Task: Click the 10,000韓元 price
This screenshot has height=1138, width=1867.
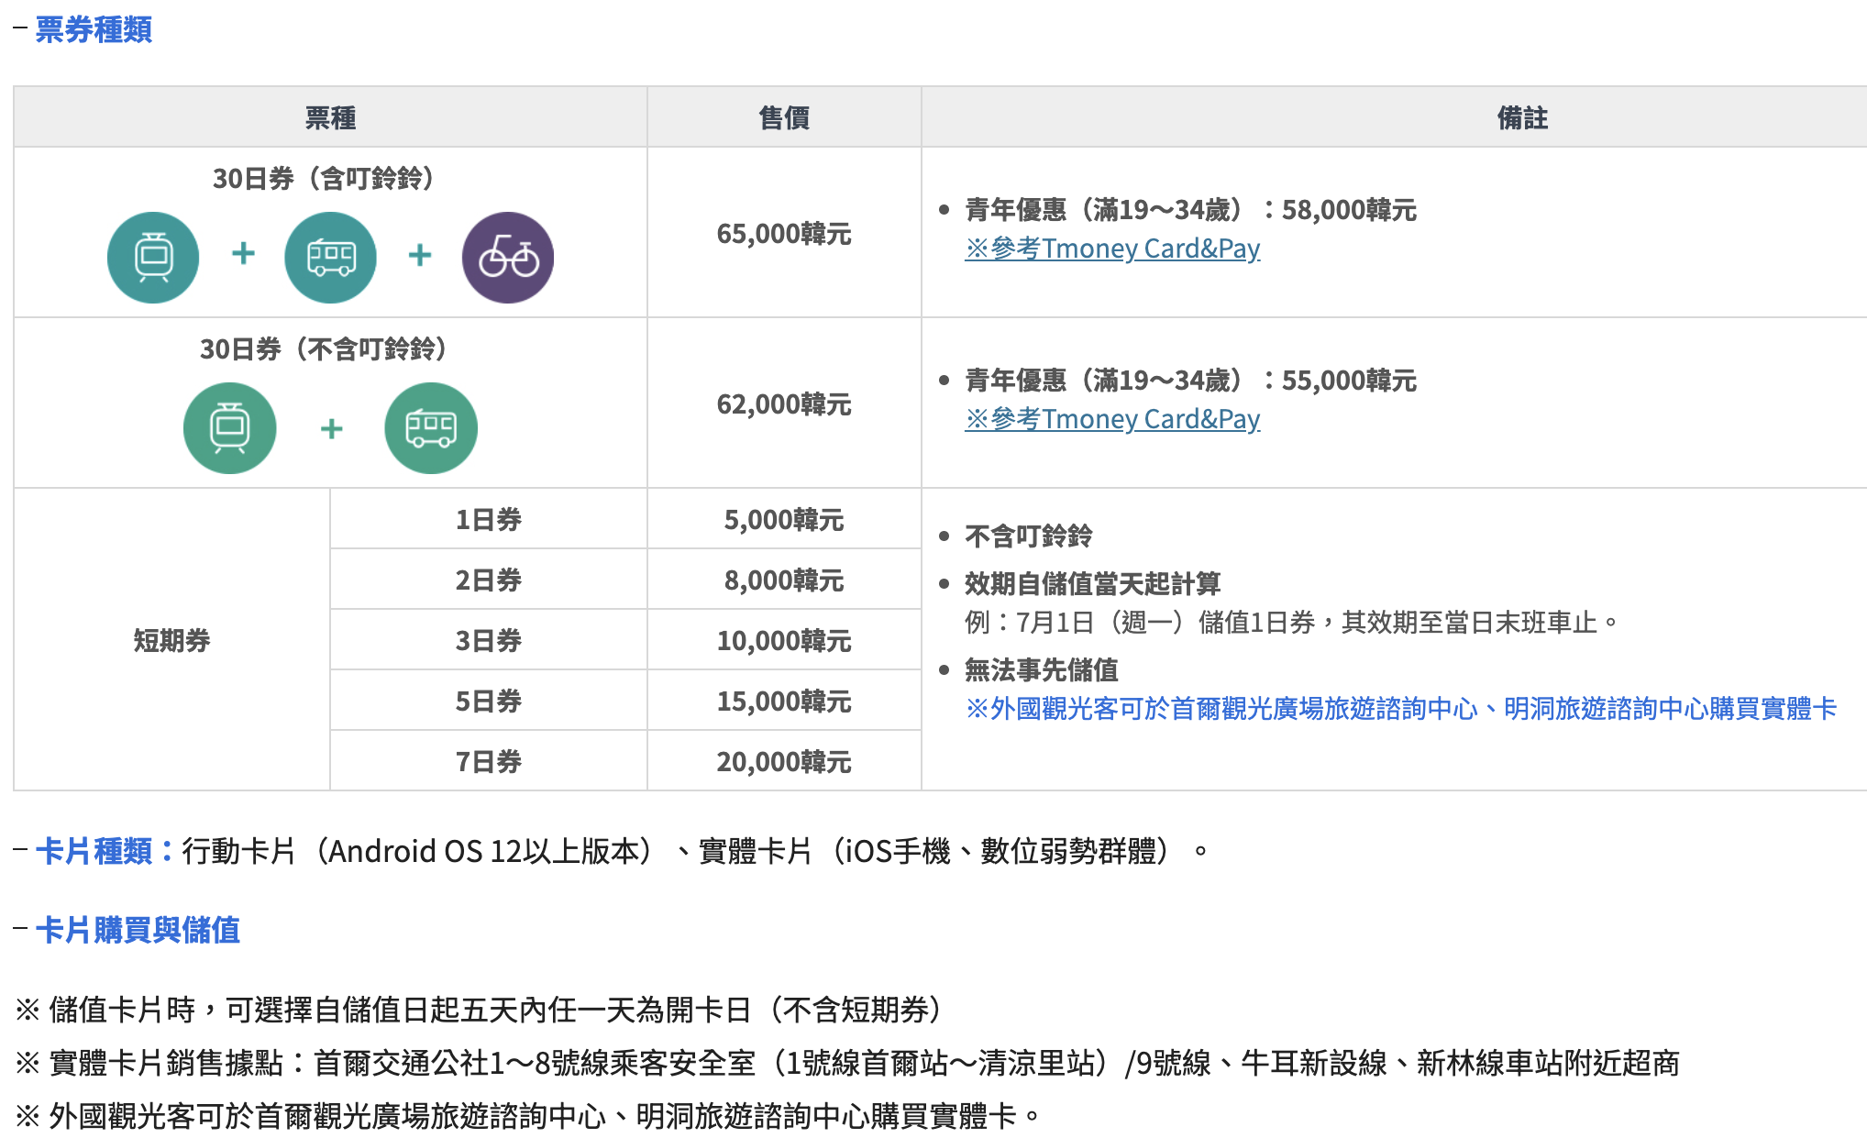Action: [784, 640]
